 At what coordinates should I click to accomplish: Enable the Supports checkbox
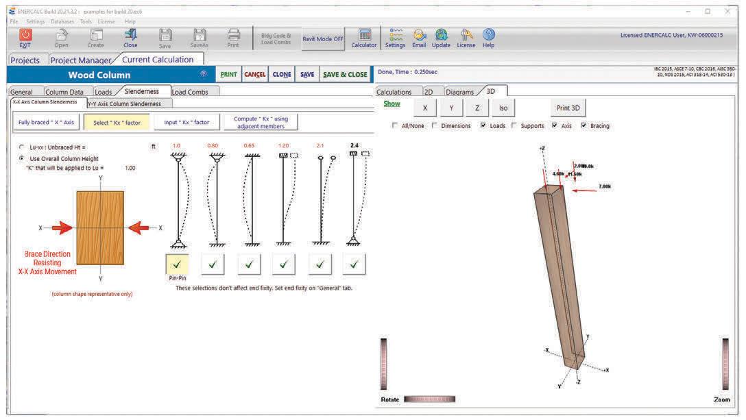[x=514, y=125]
